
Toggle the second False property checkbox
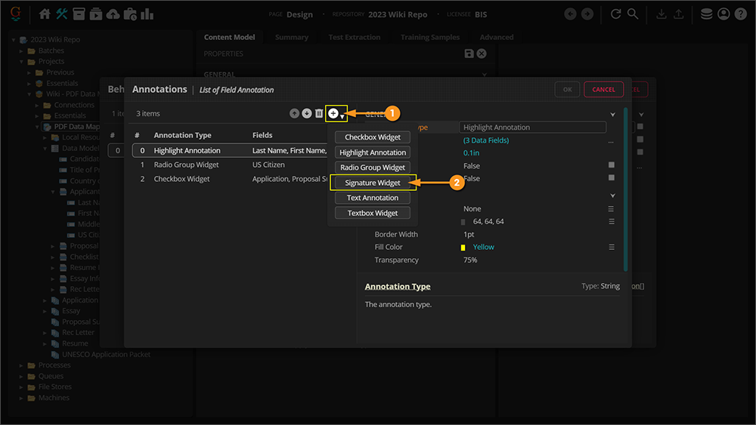[x=612, y=179]
